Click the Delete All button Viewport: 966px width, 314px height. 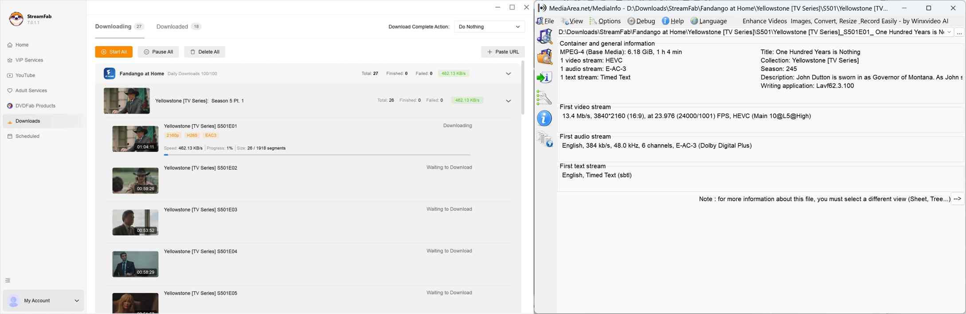click(205, 52)
